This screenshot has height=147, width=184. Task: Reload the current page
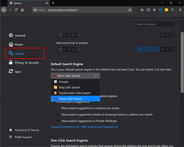point(16,10)
